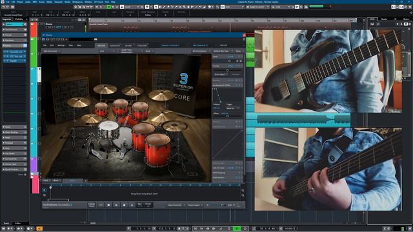Click Show button in Superior Drummer
The image size is (413, 232).
(238, 51)
